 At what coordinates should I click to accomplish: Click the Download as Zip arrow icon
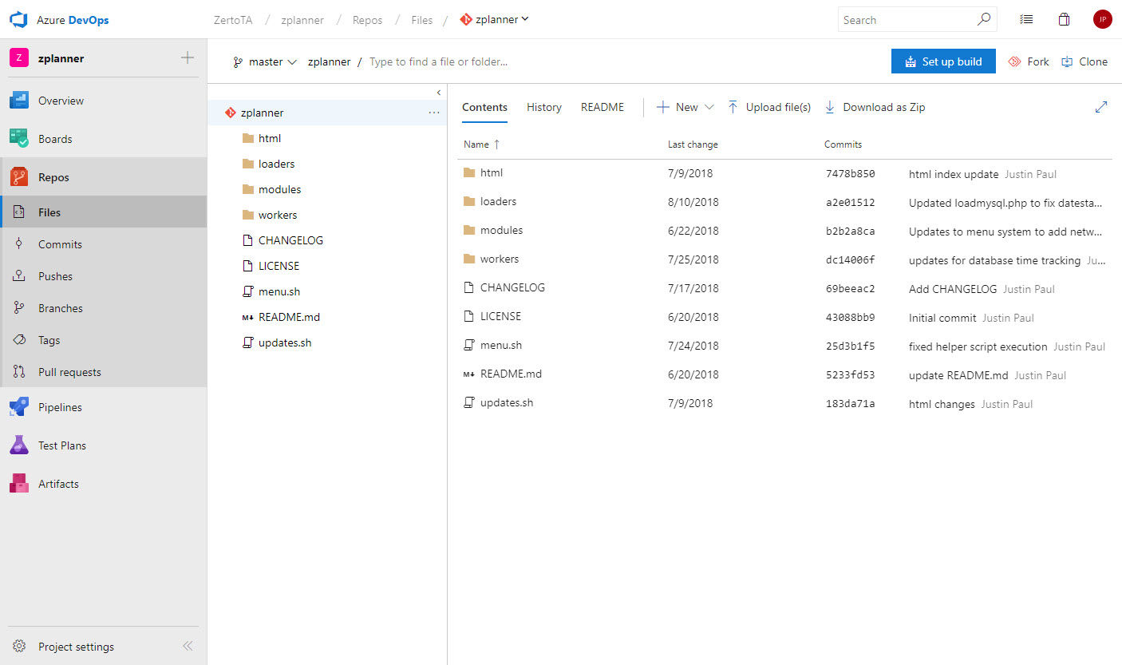[x=829, y=107]
